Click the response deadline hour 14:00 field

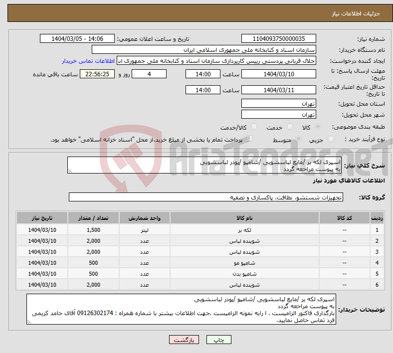(x=203, y=74)
